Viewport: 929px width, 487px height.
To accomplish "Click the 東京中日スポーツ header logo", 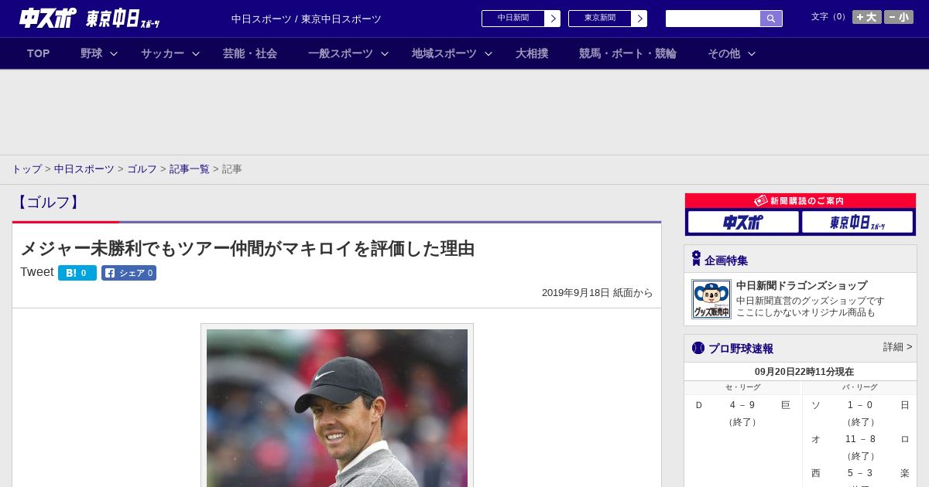I will (122, 19).
